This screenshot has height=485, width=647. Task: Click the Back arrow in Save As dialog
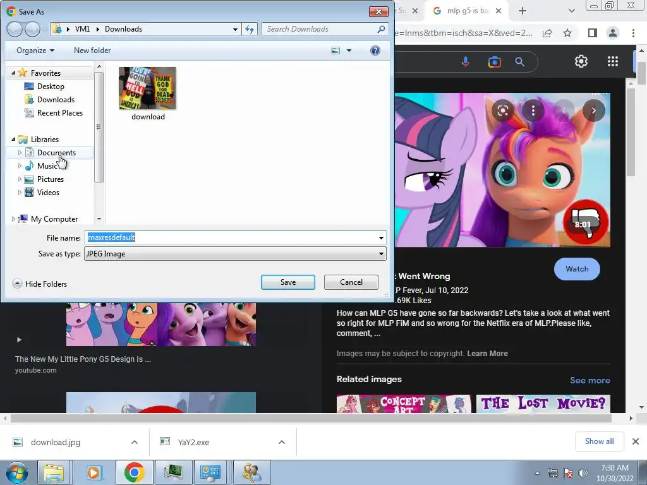point(15,29)
